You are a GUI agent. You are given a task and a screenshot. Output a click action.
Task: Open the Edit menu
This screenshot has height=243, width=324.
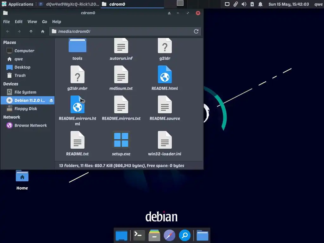(19, 22)
